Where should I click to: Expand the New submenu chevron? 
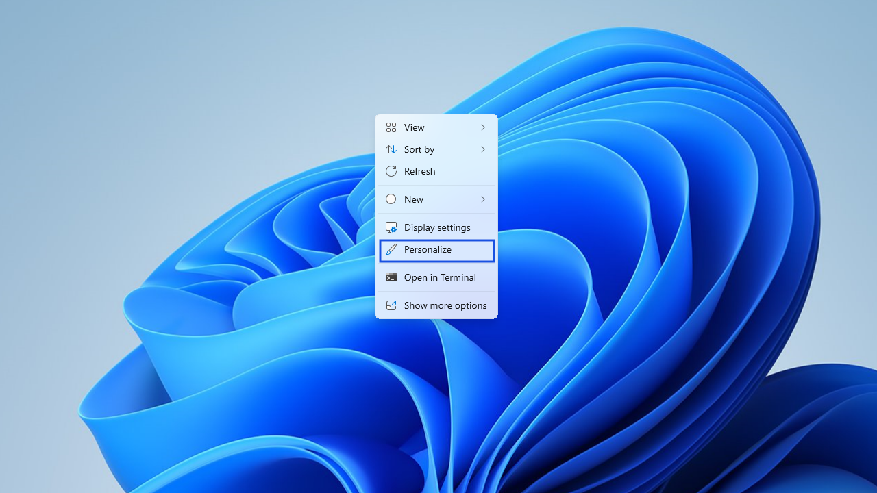tap(483, 199)
